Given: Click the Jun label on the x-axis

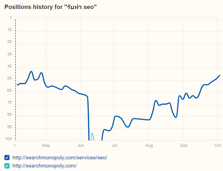Looking at the screenshot, I should [80, 146].
